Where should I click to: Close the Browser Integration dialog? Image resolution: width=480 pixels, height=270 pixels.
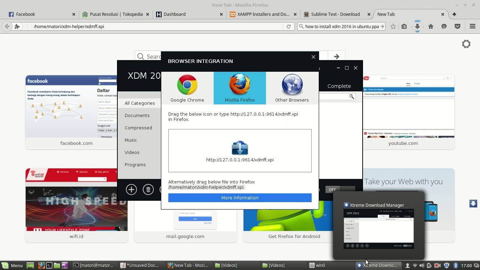[x=313, y=57]
